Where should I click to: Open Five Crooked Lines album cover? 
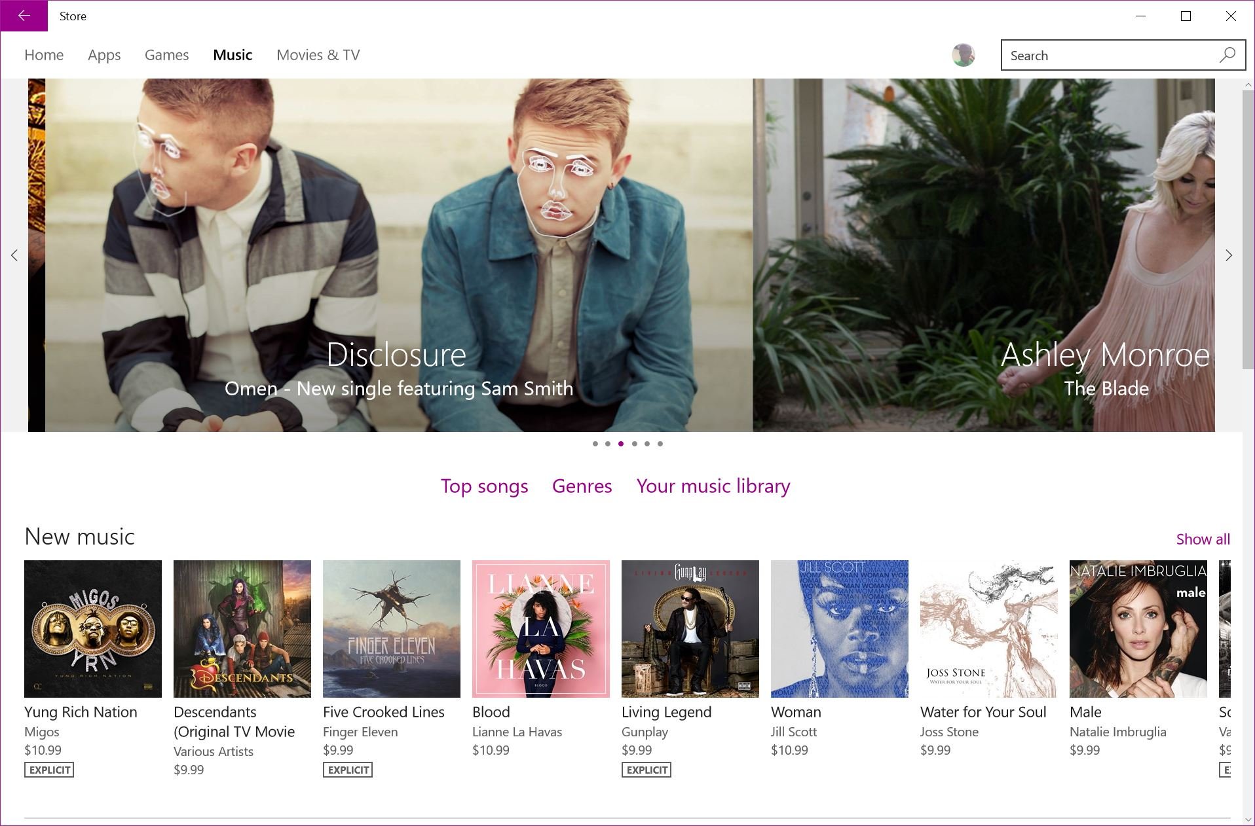392,629
